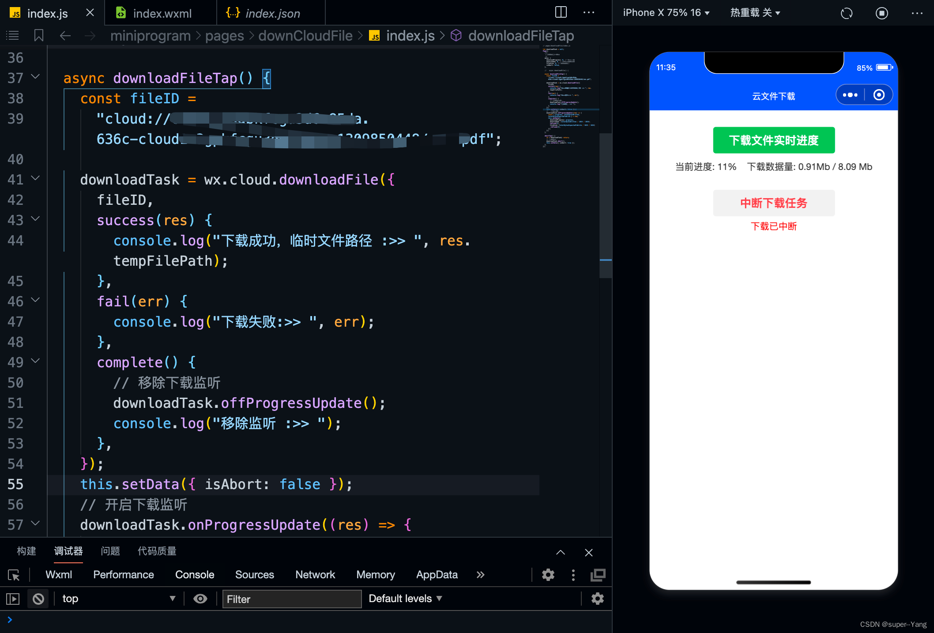
Task: Click the editor vertical scrollbar
Action: 606,205
